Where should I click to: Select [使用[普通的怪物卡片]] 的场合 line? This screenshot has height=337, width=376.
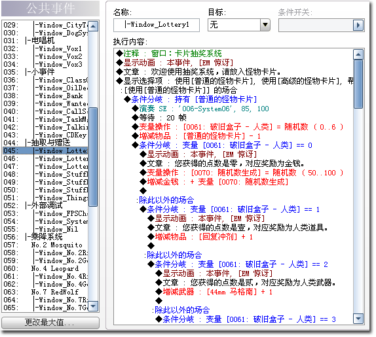click(x=179, y=90)
